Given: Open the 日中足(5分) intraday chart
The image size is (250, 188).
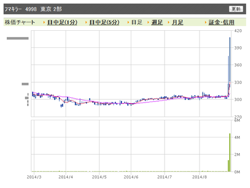Looking at the screenshot, I should coord(104,22).
